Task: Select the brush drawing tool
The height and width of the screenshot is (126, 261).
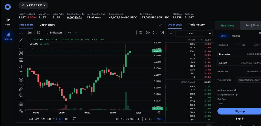Action: [21, 67]
